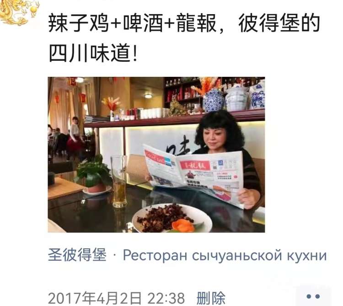The image size is (343, 306).
Task: Click the blue-and-white porcelain vase
Action: (x=213, y=100)
